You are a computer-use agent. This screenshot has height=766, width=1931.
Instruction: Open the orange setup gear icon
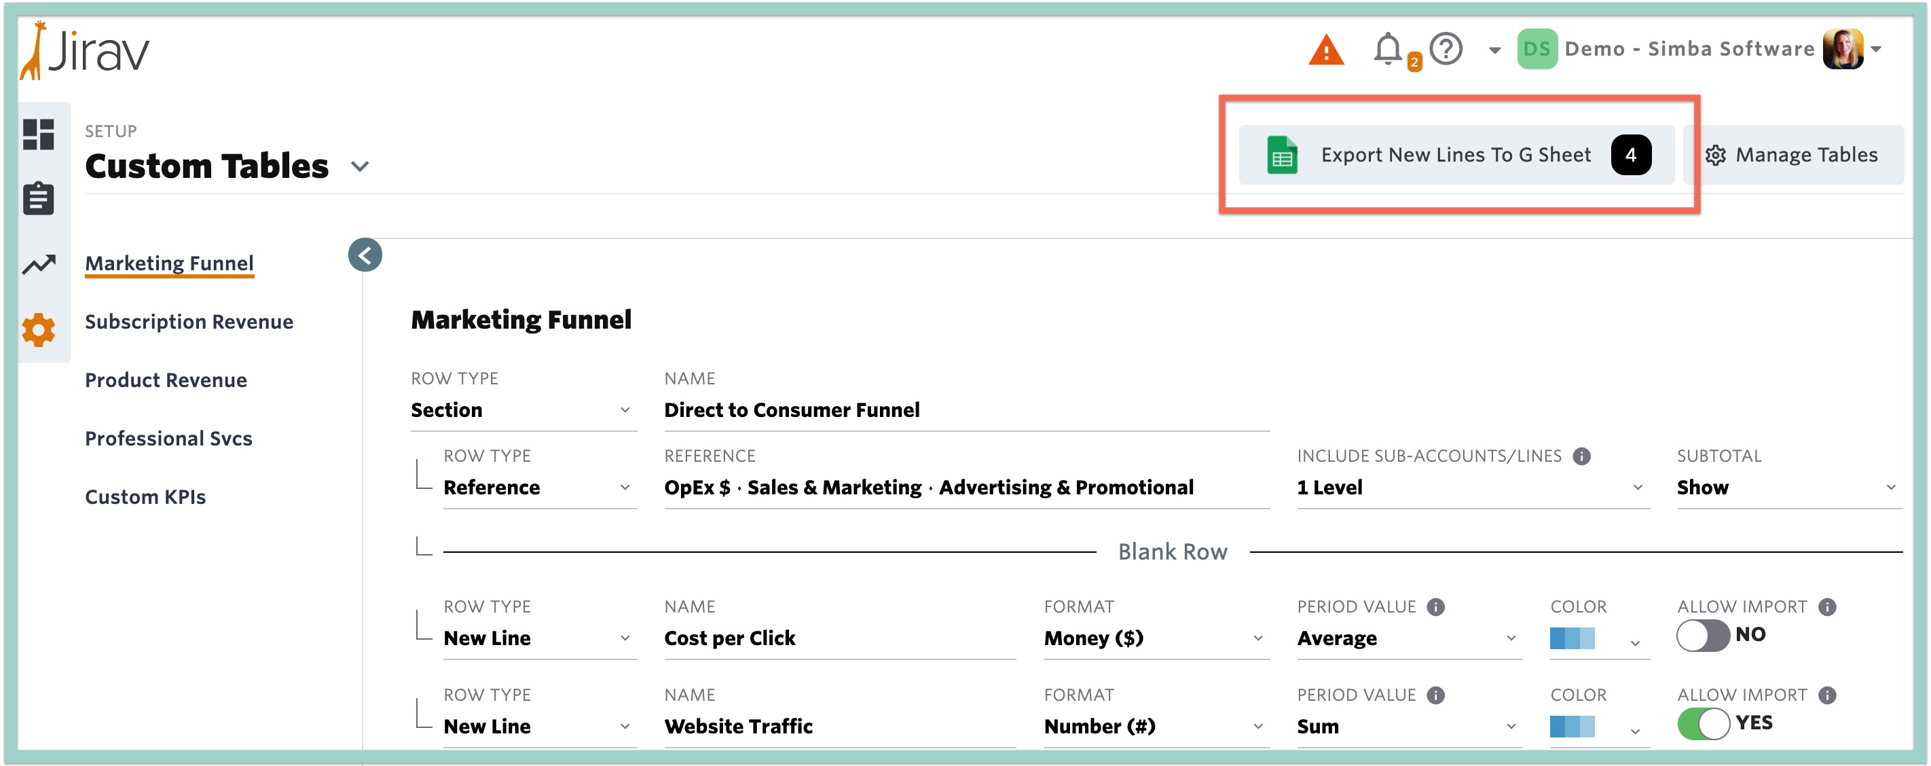[x=38, y=331]
